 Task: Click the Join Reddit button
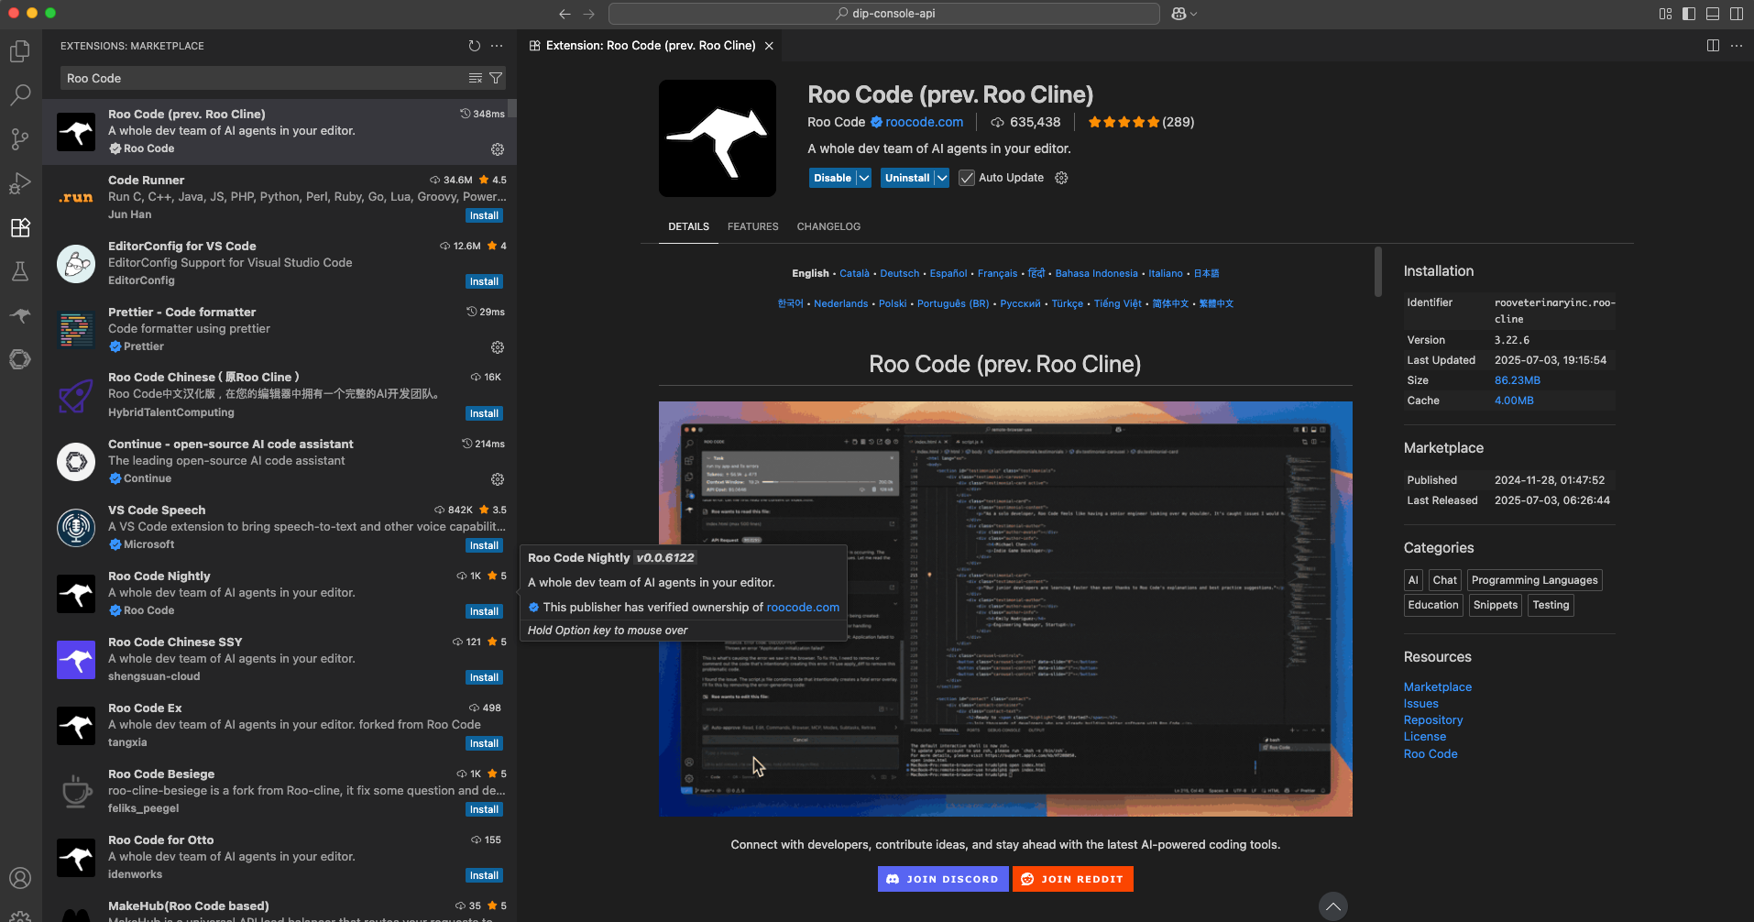coord(1073,879)
